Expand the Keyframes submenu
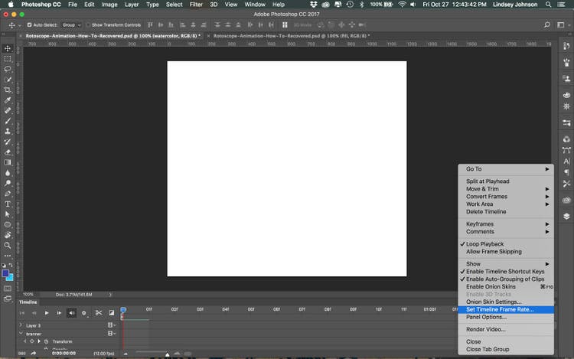The width and height of the screenshot is (574, 359). tap(506, 224)
